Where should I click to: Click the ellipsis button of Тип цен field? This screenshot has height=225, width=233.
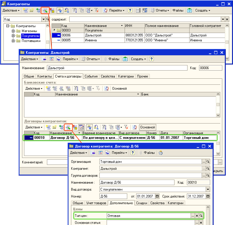(193, 216)
